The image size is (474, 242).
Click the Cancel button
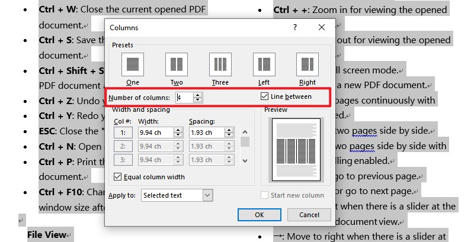coord(309,215)
